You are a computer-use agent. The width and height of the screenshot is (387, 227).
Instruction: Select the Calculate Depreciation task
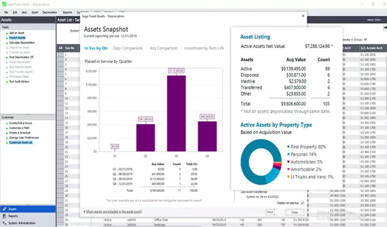click(22, 42)
